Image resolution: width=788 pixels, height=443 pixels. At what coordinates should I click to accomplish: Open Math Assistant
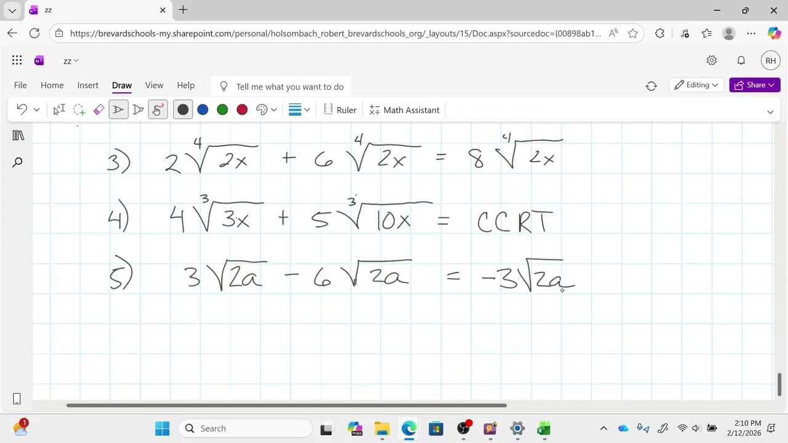[x=404, y=110]
